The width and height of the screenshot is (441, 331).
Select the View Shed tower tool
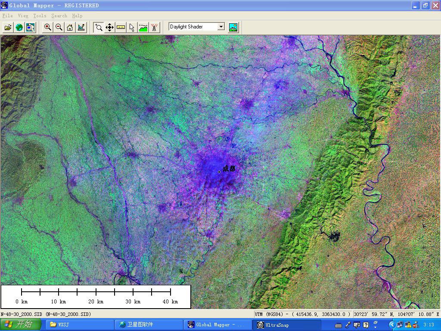(154, 27)
